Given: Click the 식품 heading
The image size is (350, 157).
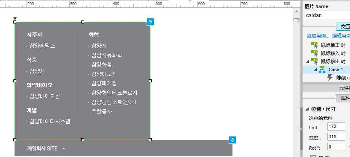Looking at the screenshot, I should (32, 60).
